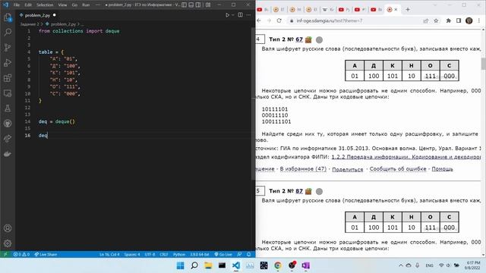Open the Selection menu
The image size is (486, 273).
tap(45, 5)
